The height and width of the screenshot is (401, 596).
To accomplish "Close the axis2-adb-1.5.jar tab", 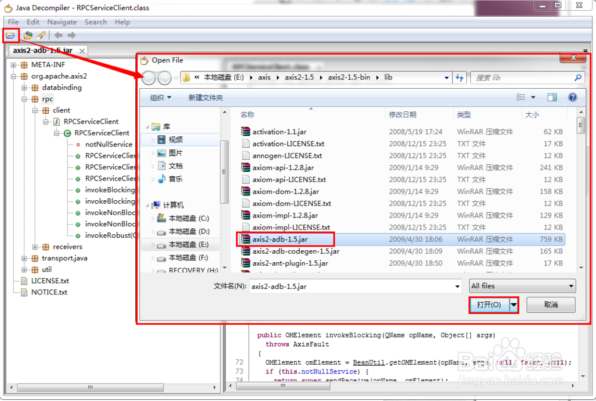I will pos(82,51).
